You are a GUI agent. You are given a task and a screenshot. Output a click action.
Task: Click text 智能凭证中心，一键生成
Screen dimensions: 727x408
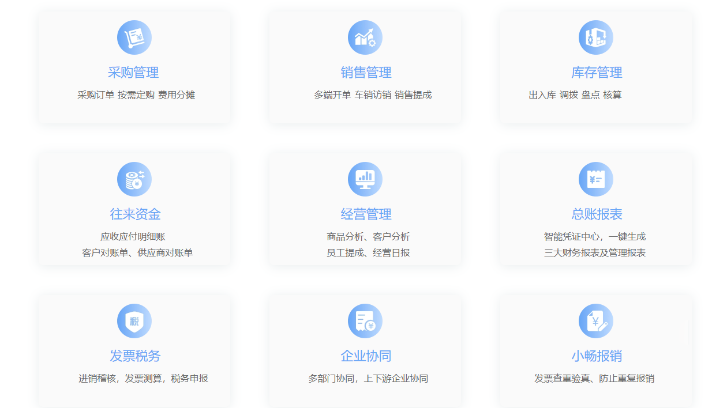click(595, 237)
